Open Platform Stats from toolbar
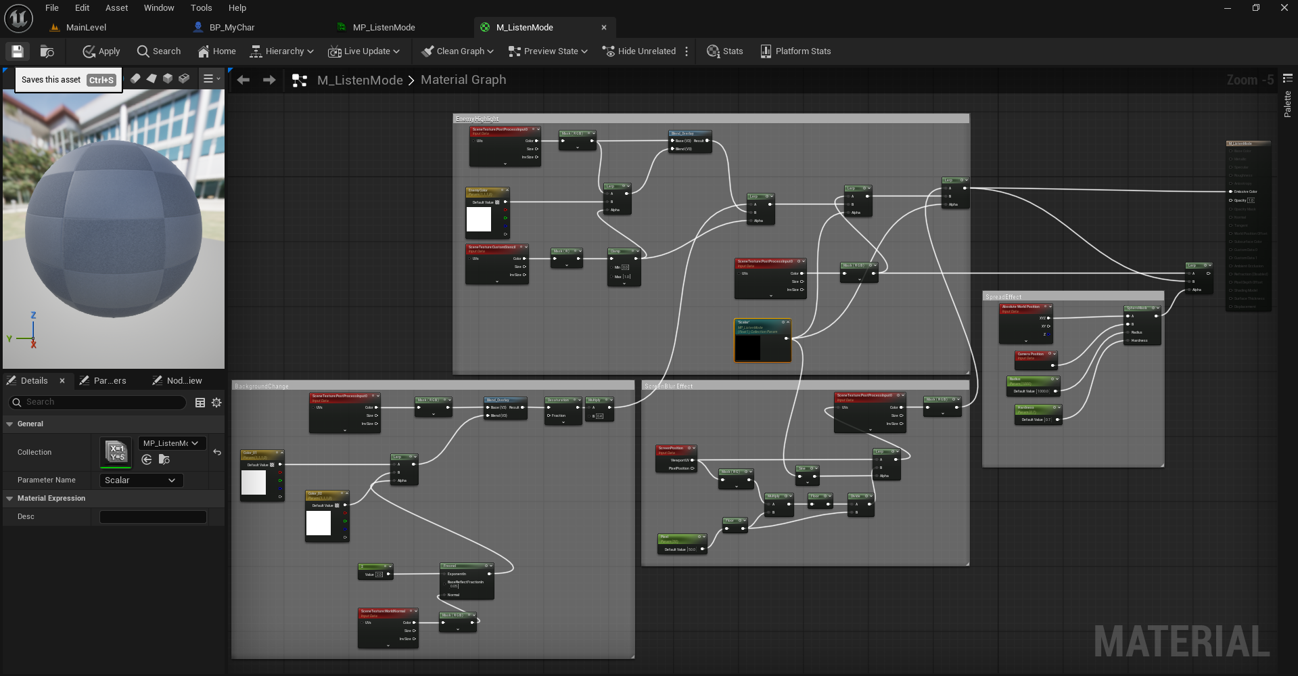This screenshot has height=676, width=1298. tap(795, 51)
